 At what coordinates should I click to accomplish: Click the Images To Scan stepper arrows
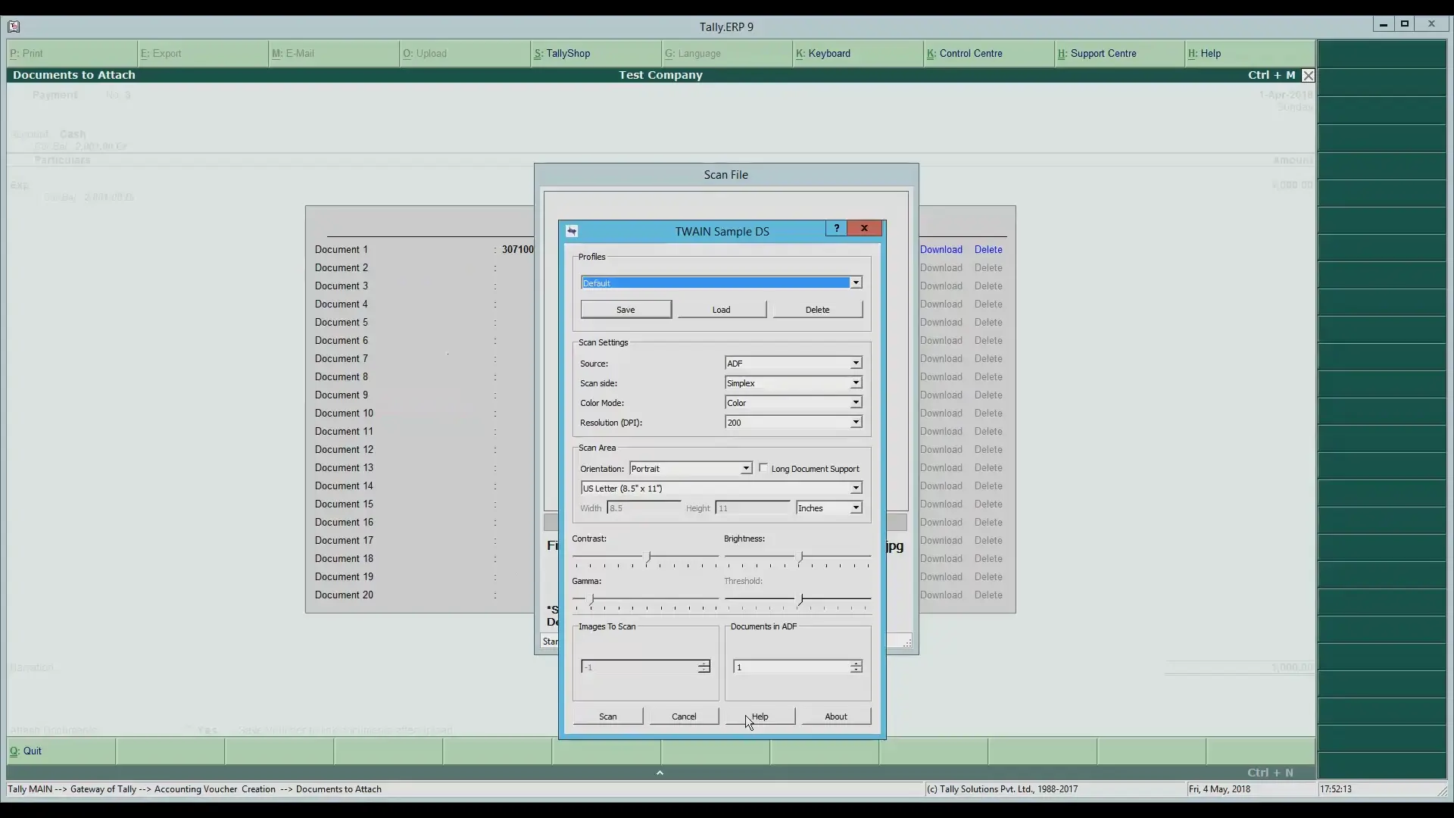point(704,667)
